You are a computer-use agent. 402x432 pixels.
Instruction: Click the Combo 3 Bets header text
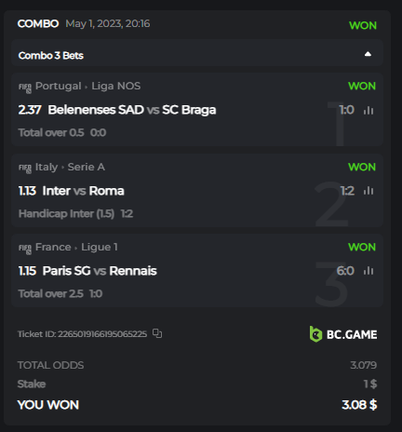(51, 56)
